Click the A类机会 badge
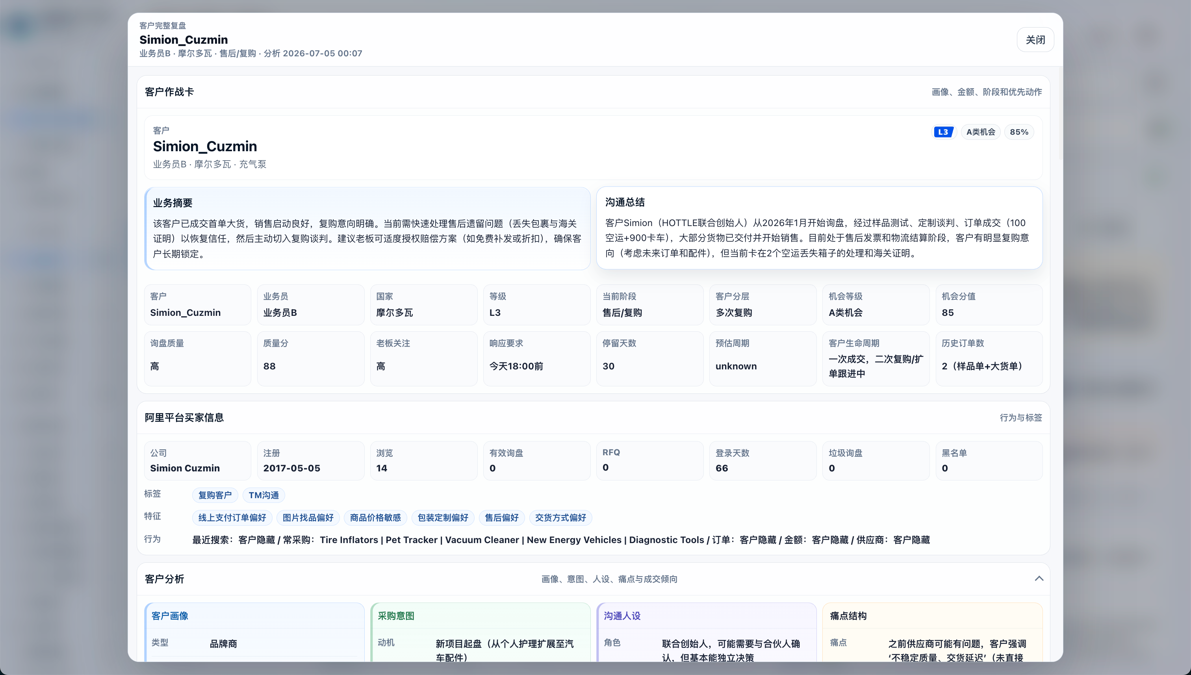 click(x=981, y=132)
